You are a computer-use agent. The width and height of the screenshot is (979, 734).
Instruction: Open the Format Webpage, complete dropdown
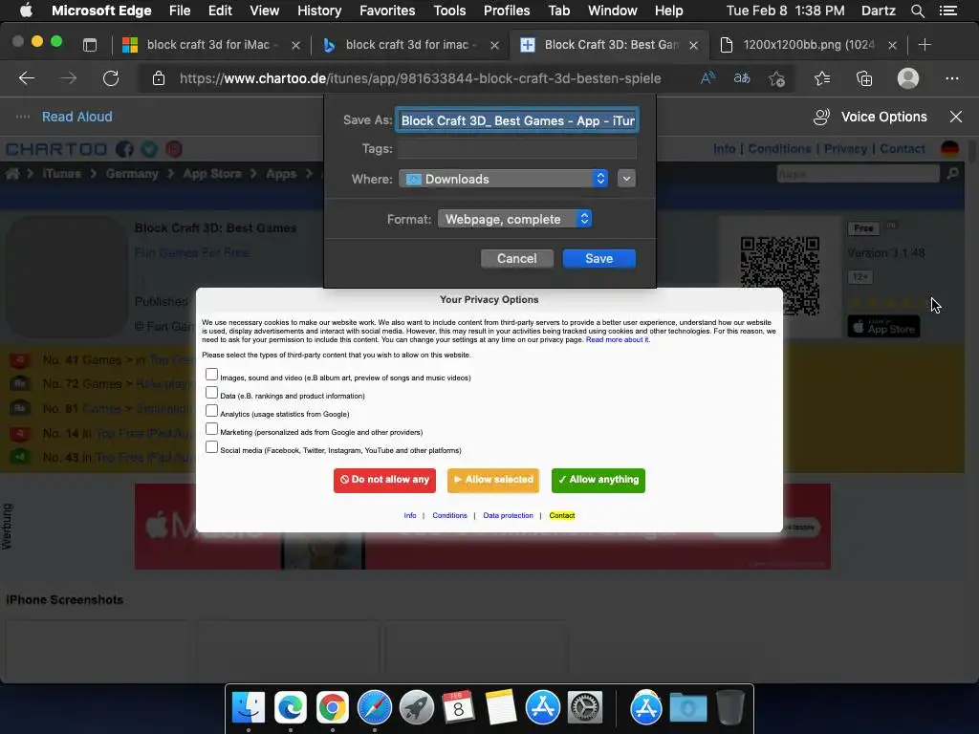(514, 219)
